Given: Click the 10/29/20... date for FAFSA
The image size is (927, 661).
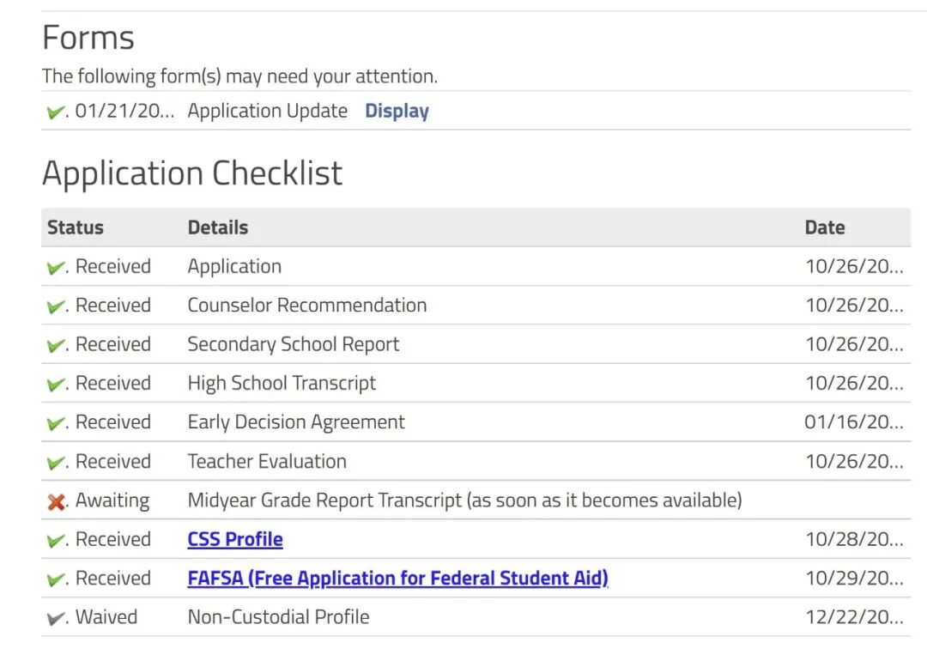Looking at the screenshot, I should (x=854, y=579).
